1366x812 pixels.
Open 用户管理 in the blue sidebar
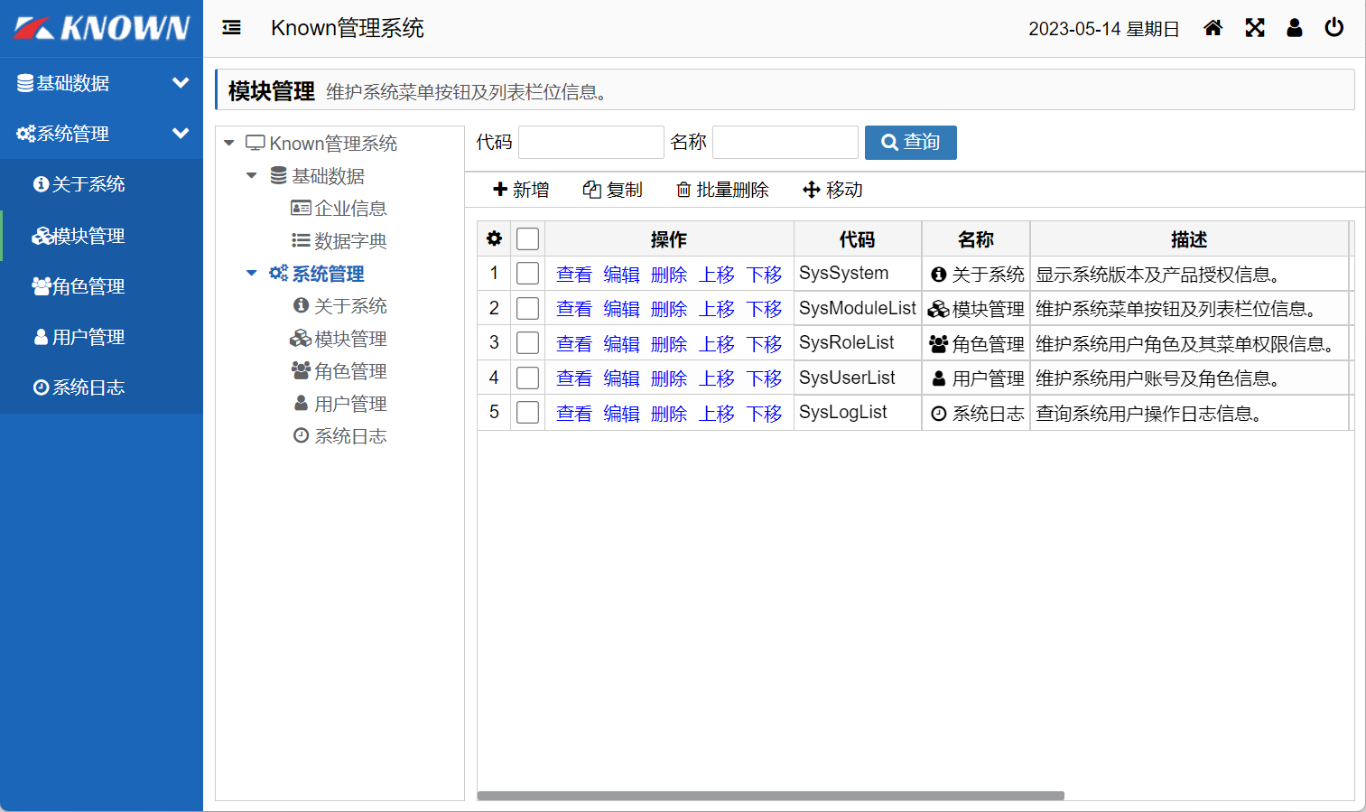[x=101, y=337]
